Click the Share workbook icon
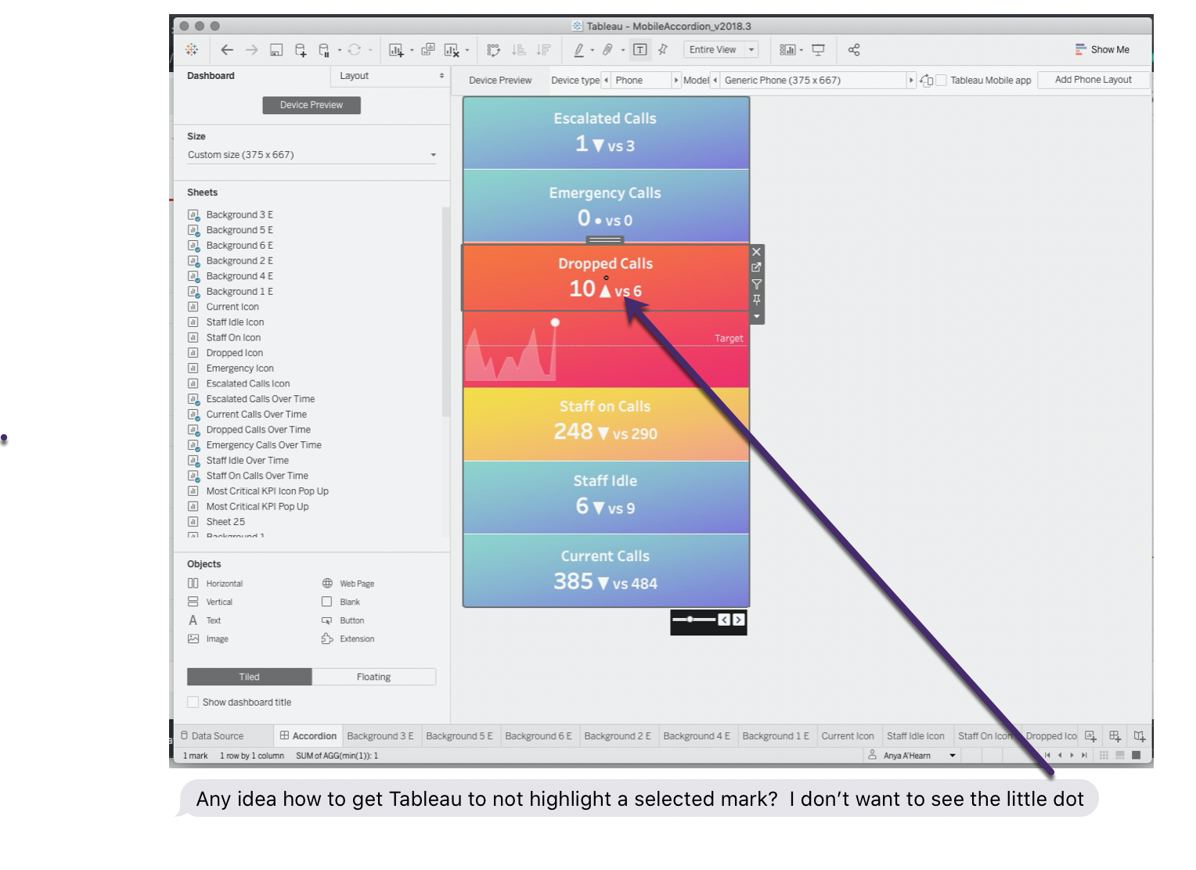The height and width of the screenshot is (870, 1196). 854,50
